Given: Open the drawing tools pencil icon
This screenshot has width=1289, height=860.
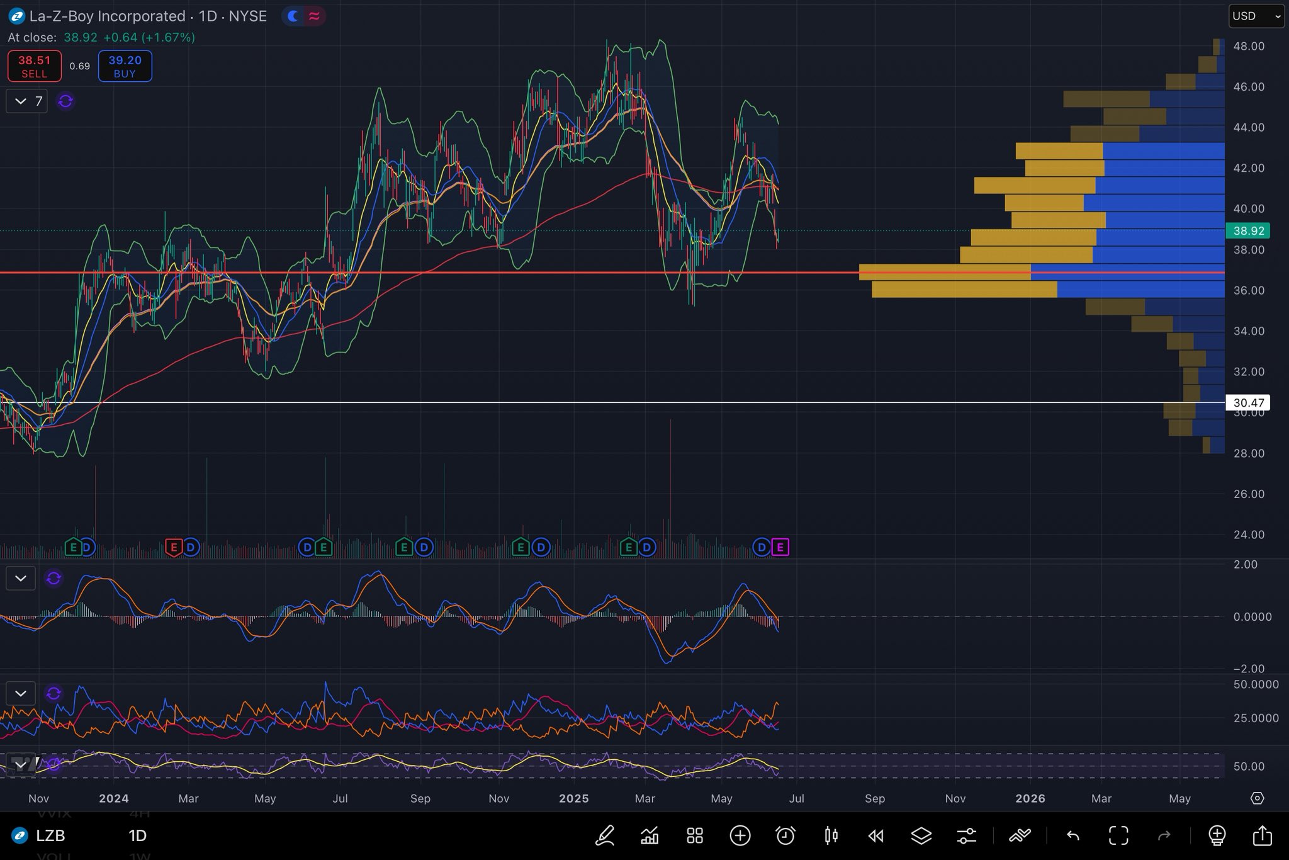Looking at the screenshot, I should (605, 835).
